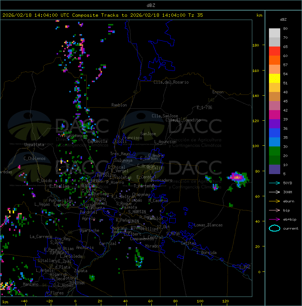The width and height of the screenshot is (302, 306).
Task: Click the 'L_Dormida' map label
Action: pos(207,253)
